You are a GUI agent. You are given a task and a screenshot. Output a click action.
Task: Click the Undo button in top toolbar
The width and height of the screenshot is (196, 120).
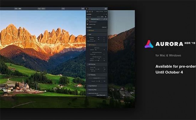tap(39, 9)
